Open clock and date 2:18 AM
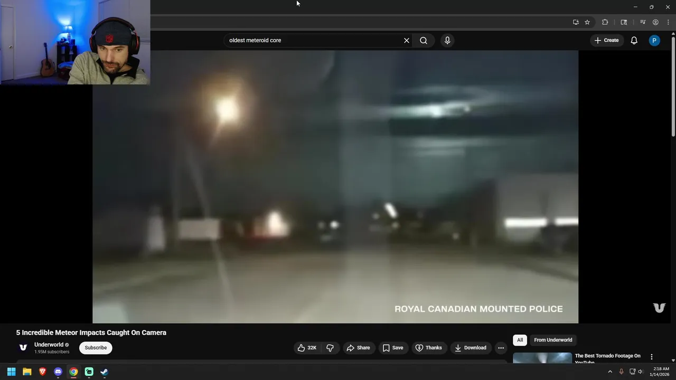 coord(661,372)
